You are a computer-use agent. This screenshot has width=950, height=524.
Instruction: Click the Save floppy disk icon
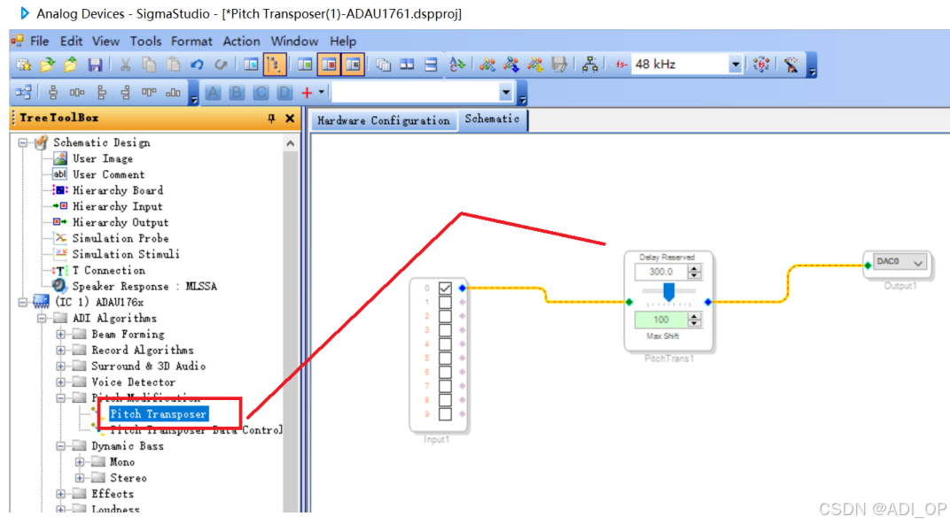[x=95, y=65]
